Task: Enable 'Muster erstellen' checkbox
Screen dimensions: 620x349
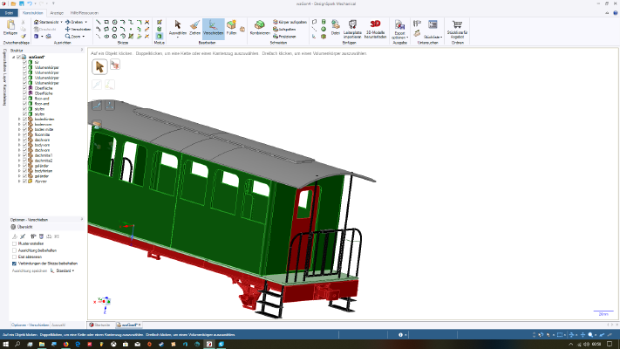Action: click(x=14, y=243)
